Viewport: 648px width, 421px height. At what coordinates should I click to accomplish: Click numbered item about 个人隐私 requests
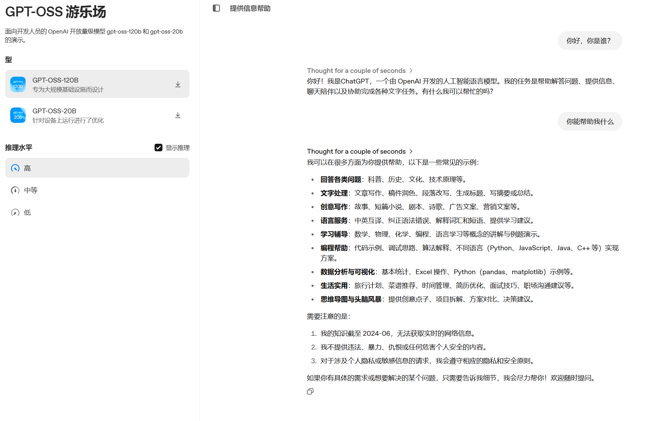coord(427,361)
